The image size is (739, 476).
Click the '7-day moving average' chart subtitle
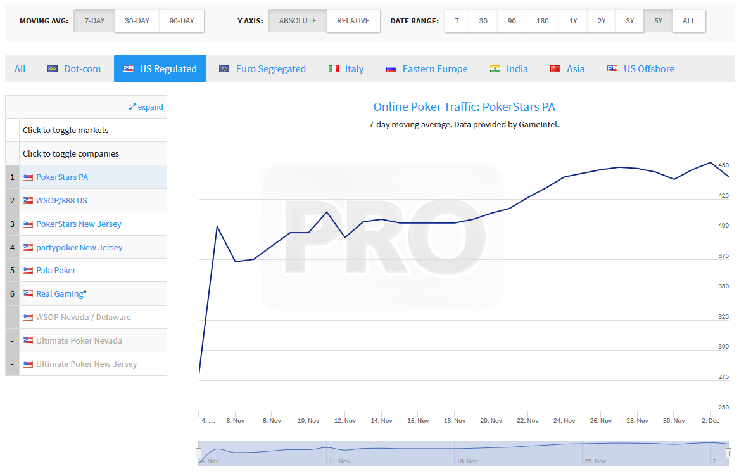(464, 124)
